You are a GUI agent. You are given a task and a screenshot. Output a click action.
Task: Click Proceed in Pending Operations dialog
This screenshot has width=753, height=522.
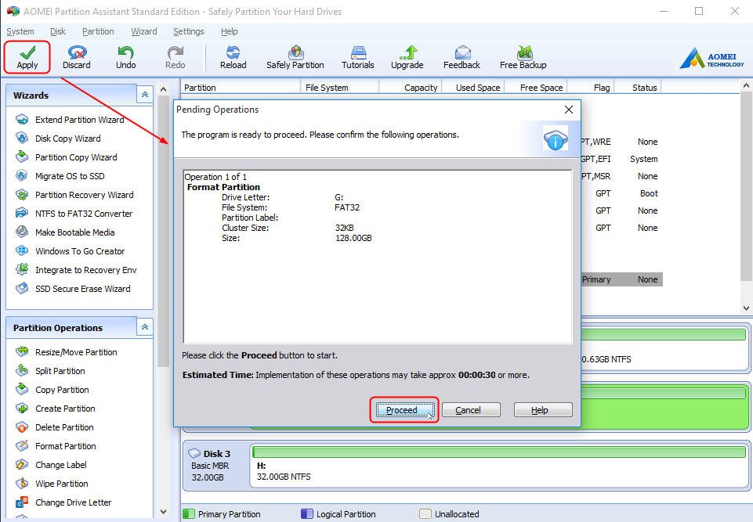404,410
